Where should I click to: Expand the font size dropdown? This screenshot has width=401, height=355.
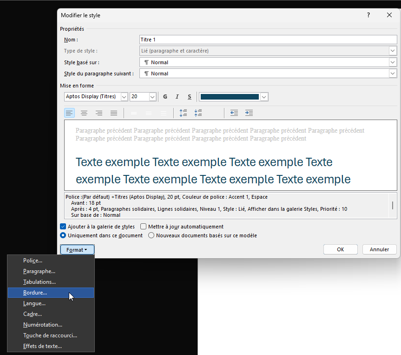(152, 97)
